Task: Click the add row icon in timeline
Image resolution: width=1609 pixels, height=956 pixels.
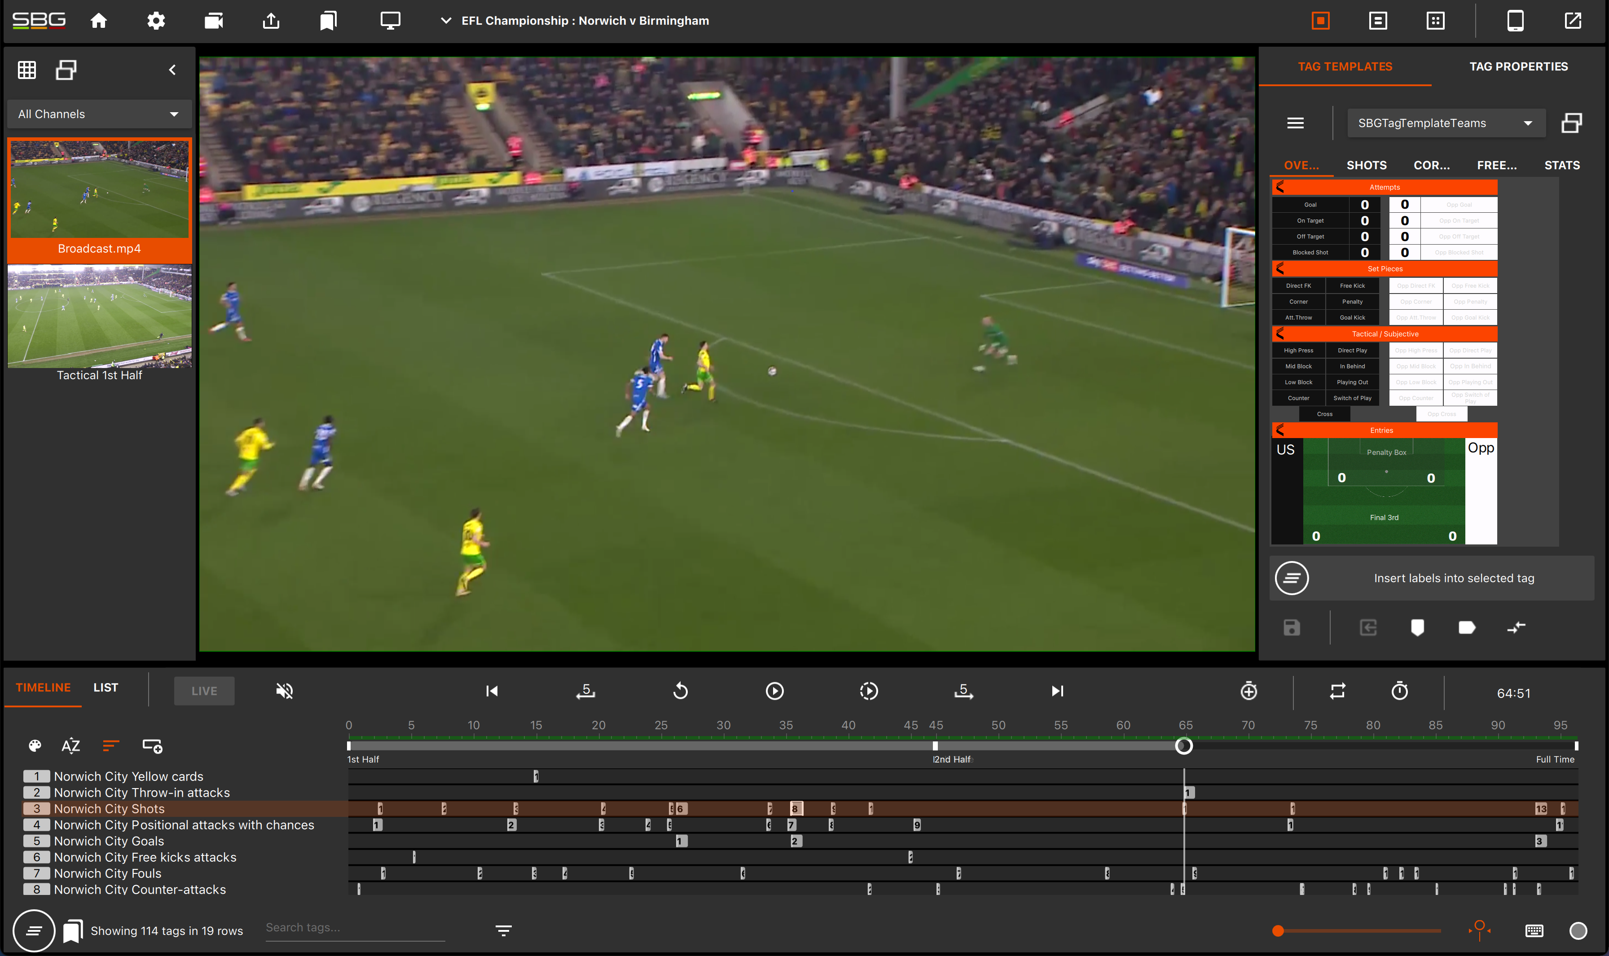Action: [x=152, y=746]
